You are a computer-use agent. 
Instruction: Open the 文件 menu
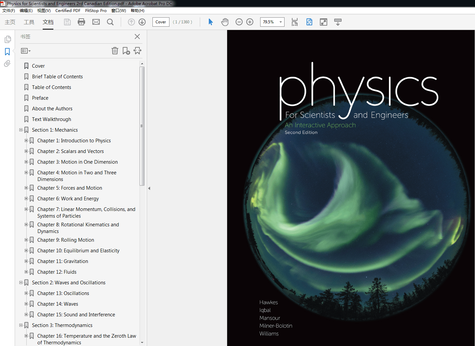pyautogui.click(x=9, y=10)
